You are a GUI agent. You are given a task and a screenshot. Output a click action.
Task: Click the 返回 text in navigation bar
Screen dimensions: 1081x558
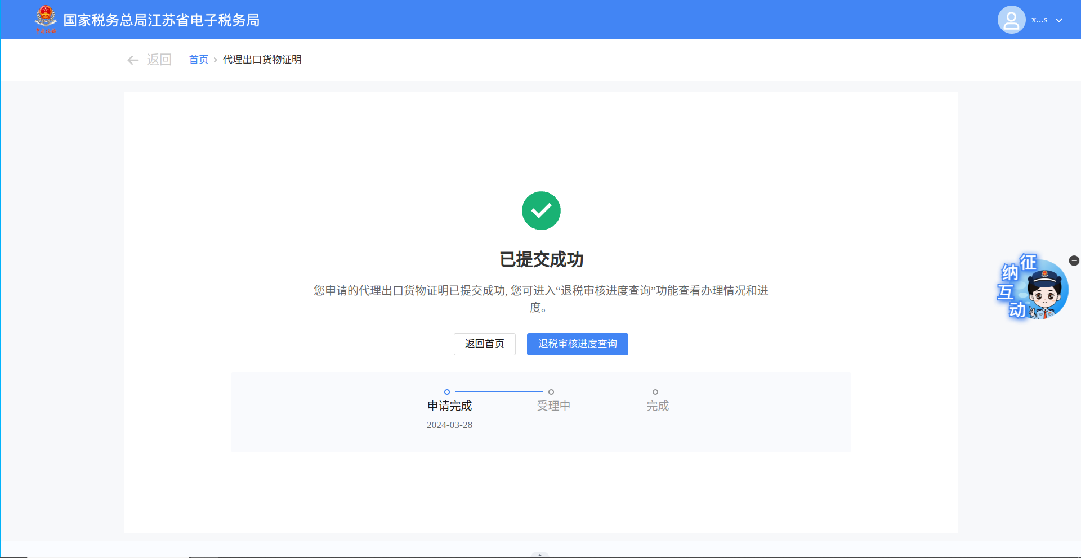point(159,60)
